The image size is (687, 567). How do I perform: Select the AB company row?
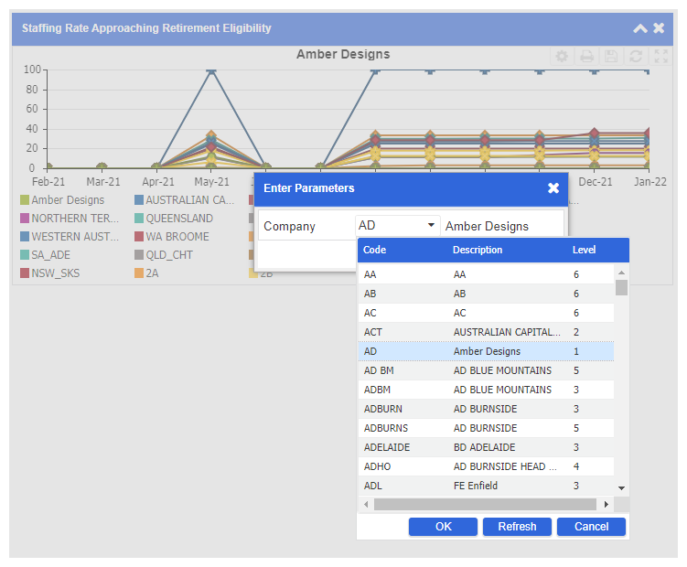pyautogui.click(x=486, y=294)
